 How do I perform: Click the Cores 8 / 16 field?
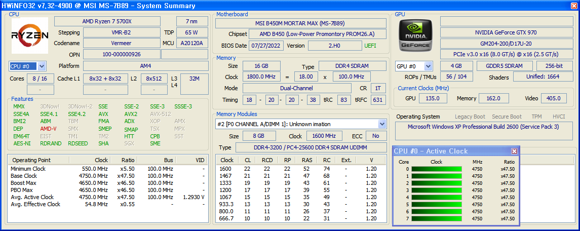click(40, 79)
